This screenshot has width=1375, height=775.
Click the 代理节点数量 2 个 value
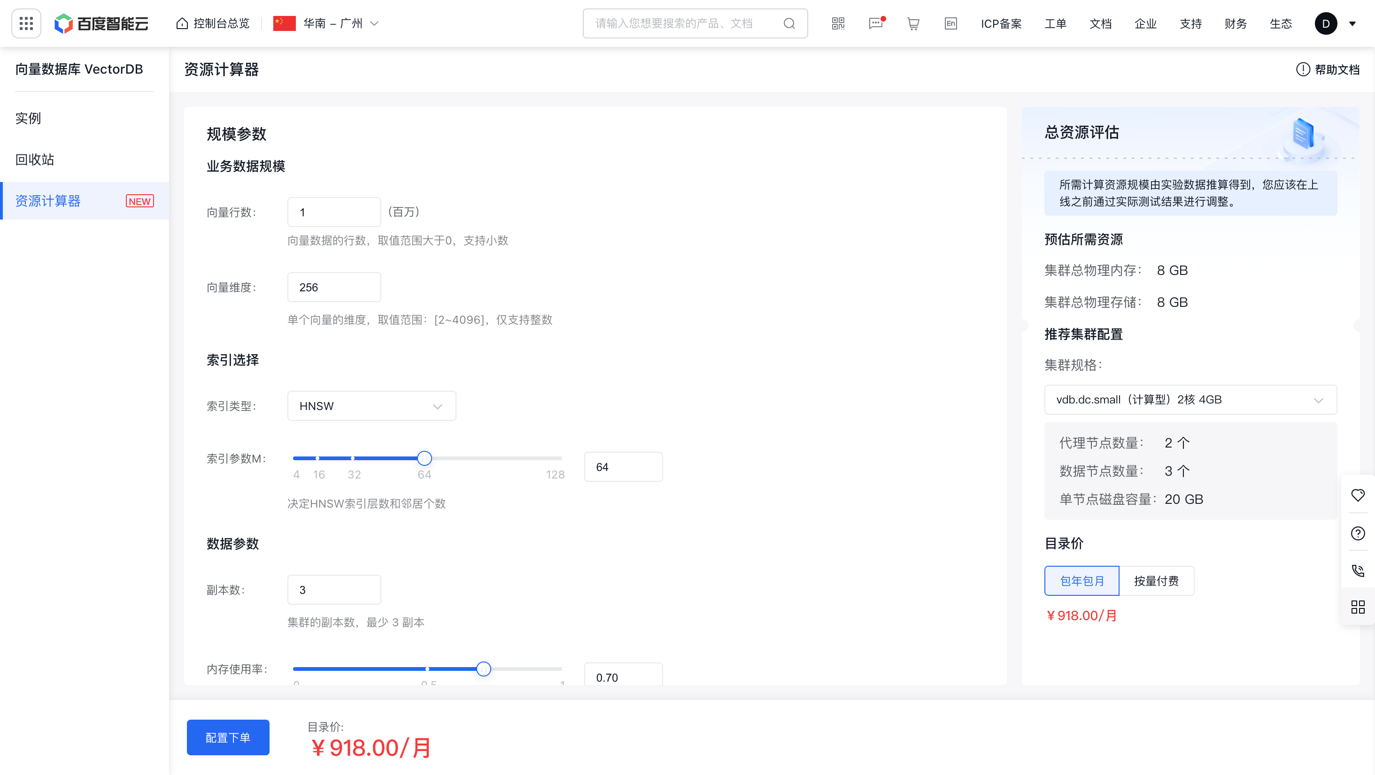click(1177, 443)
